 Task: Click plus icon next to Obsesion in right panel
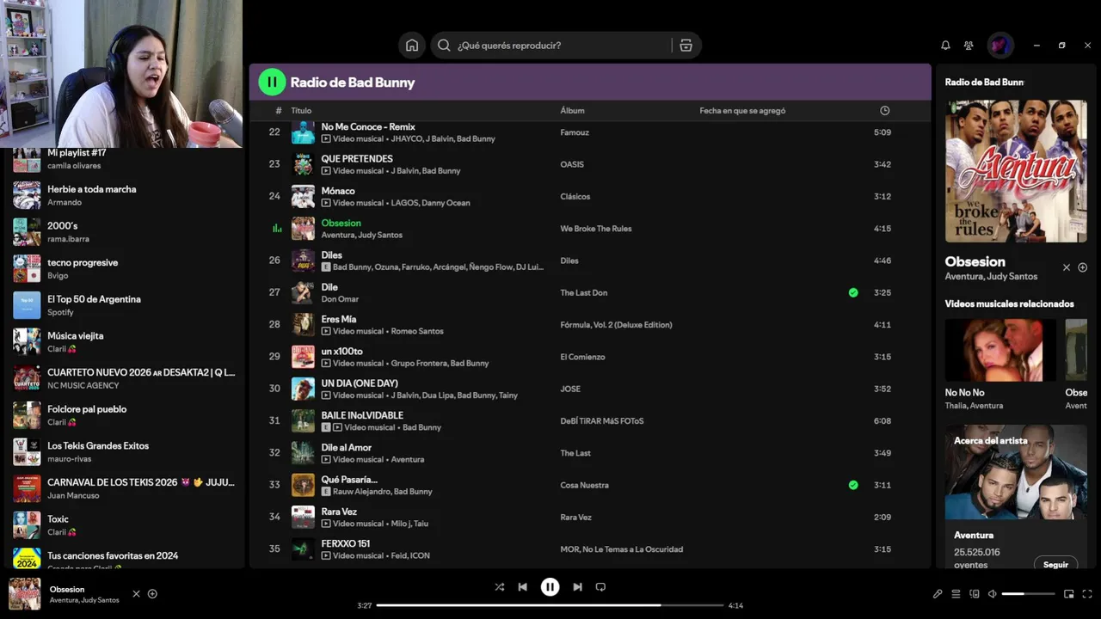[x=1083, y=267]
